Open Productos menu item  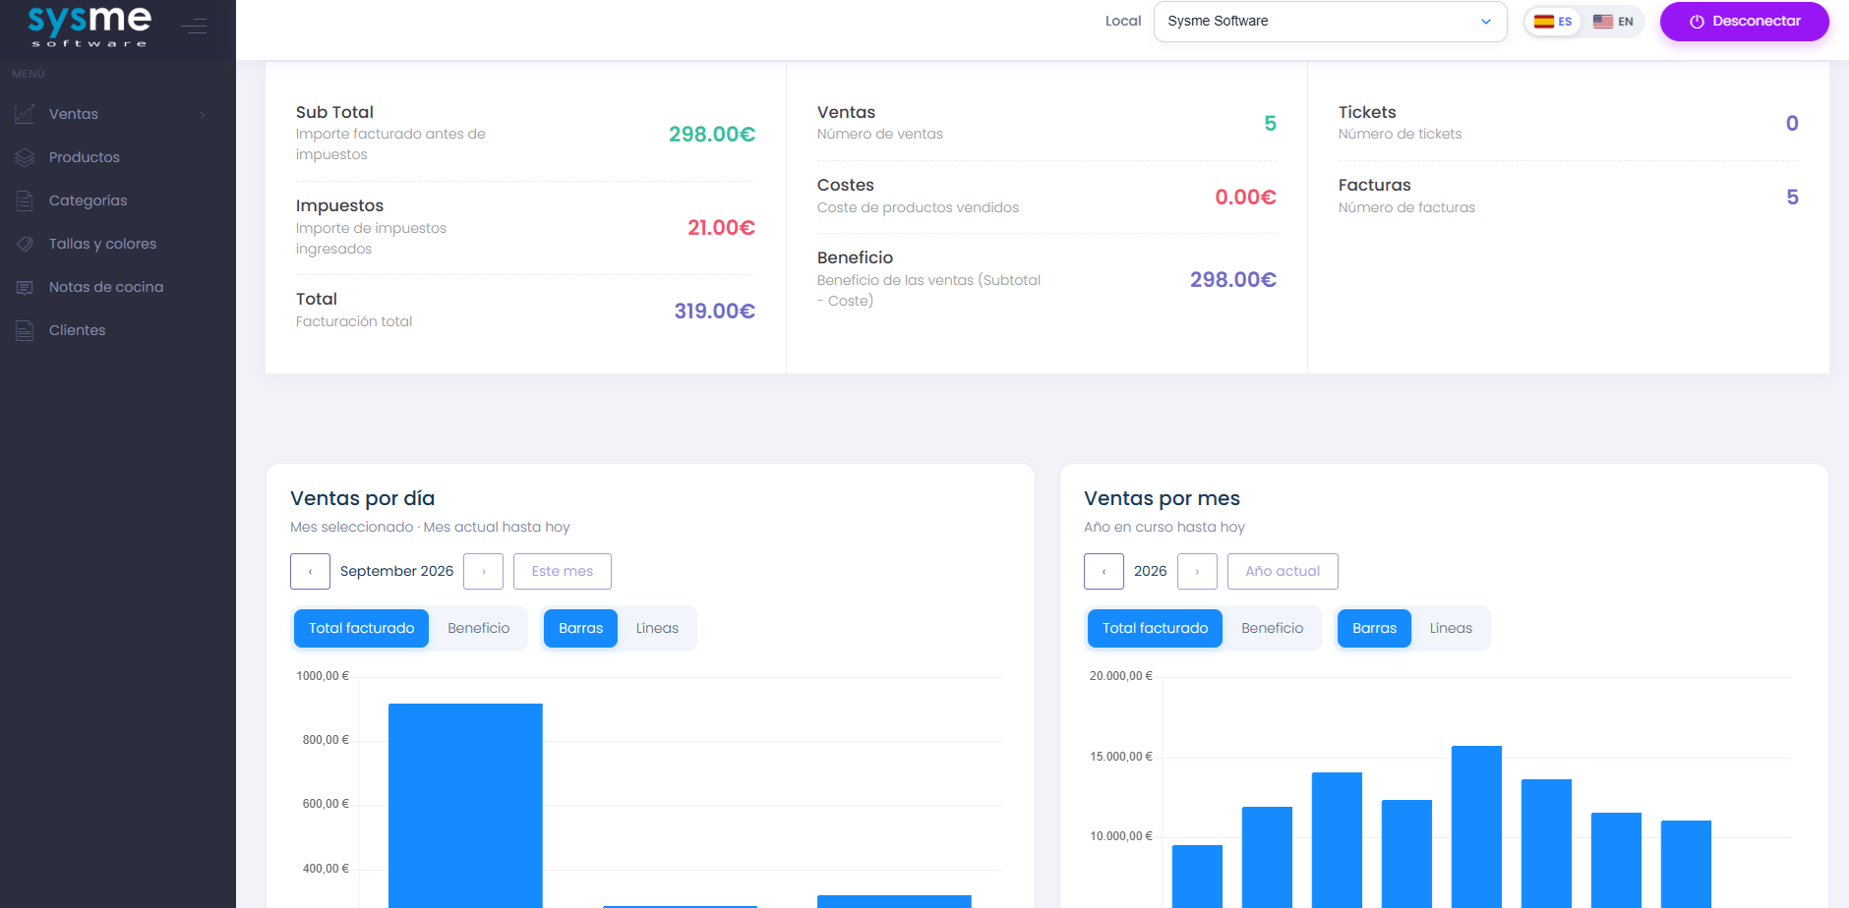[x=118, y=157]
